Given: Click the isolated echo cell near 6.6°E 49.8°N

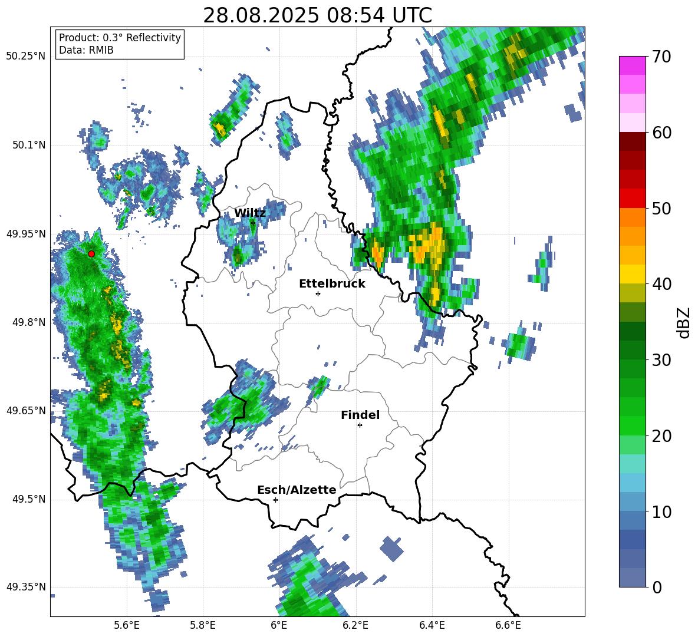Looking at the screenshot, I should pos(519,345).
